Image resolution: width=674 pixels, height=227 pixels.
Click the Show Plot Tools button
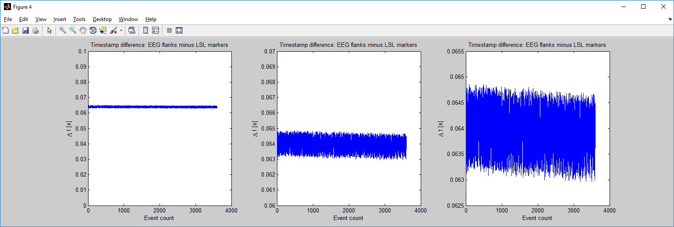click(x=179, y=31)
